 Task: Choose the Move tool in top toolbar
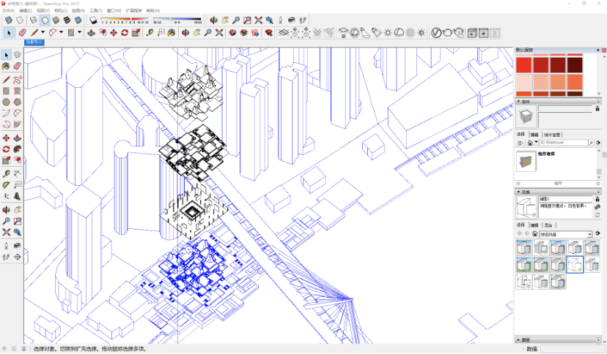click(x=114, y=33)
